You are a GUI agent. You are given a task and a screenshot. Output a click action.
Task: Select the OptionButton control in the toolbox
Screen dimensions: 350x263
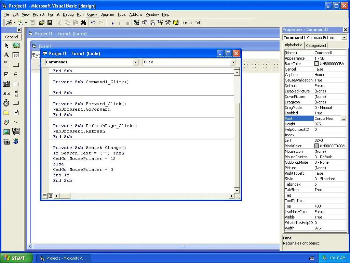pyautogui.click(x=16, y=74)
